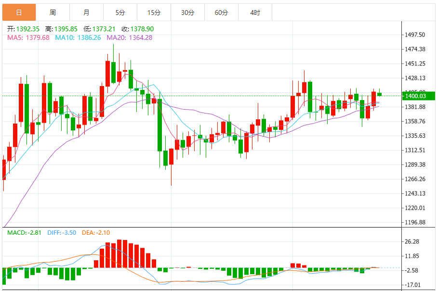Open the 4时 interval tab

(255, 13)
